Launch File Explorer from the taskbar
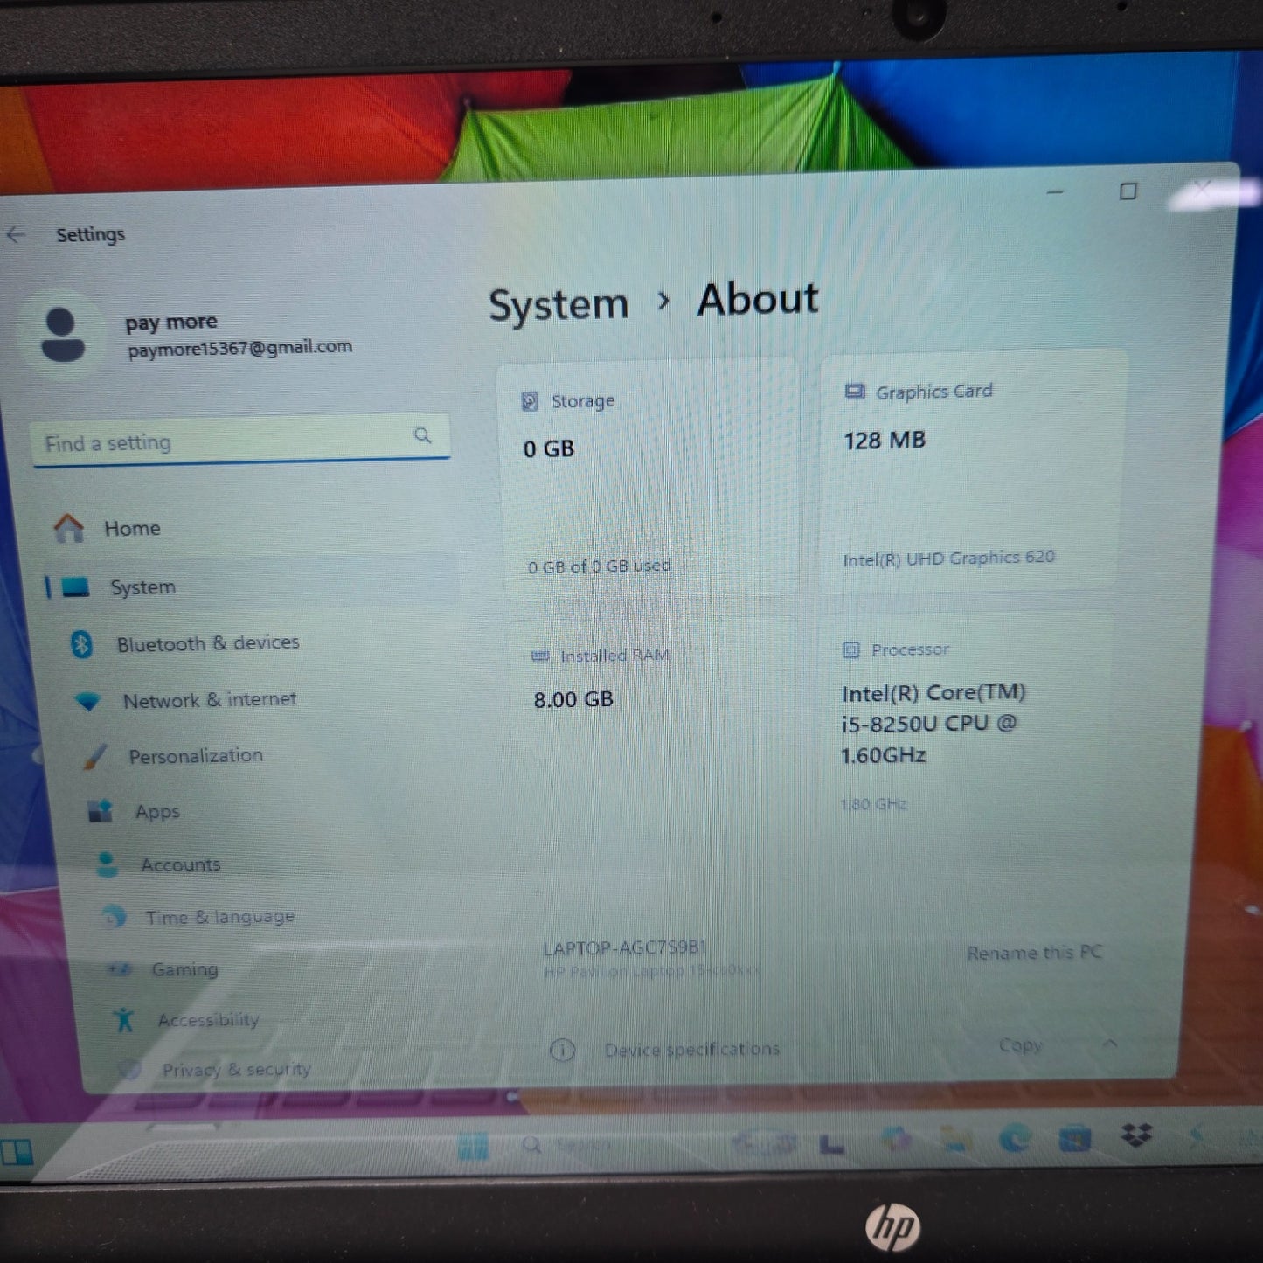Screen dimensions: 1263x1263 point(956,1139)
